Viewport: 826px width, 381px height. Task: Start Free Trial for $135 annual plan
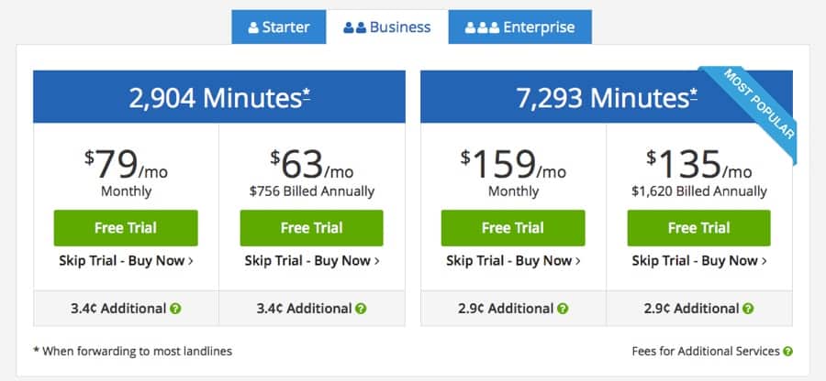pyautogui.click(x=699, y=228)
